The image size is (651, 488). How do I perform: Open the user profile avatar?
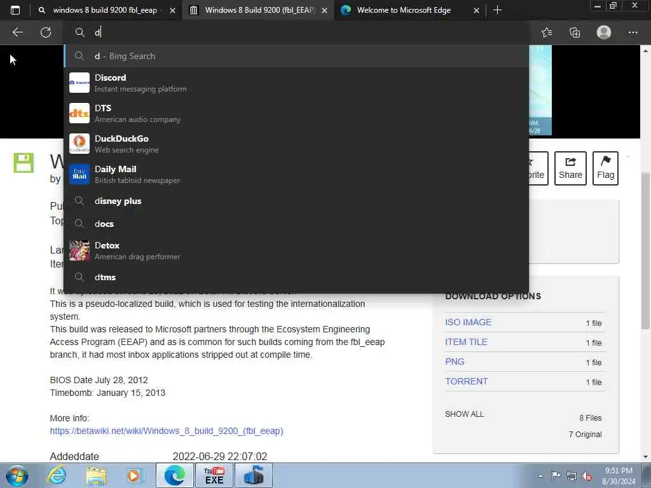[604, 32]
